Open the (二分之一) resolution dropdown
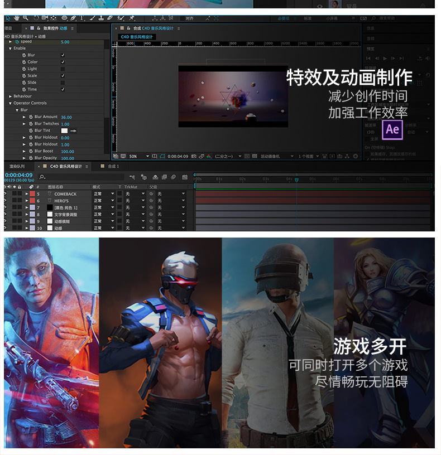Image resolution: width=441 pixels, height=455 pixels. point(228,156)
